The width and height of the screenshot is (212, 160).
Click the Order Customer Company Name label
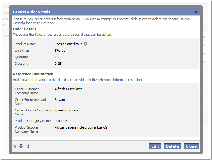26,91
